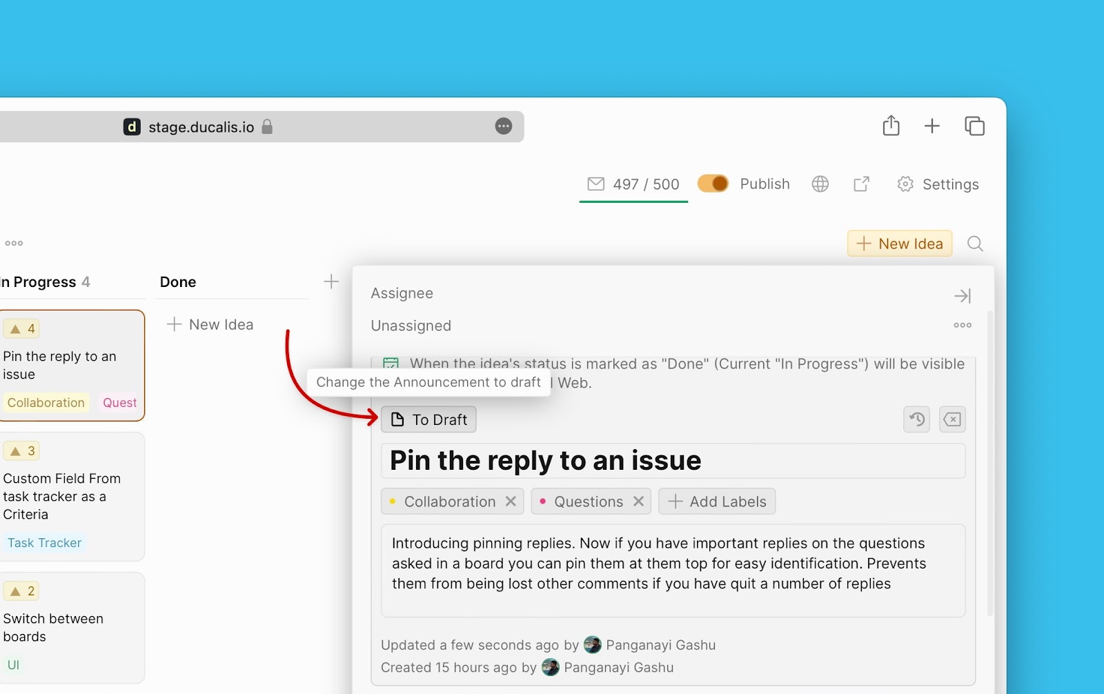Image resolution: width=1104 pixels, height=694 pixels.
Task: Click the announcement history icon
Action: pos(916,419)
